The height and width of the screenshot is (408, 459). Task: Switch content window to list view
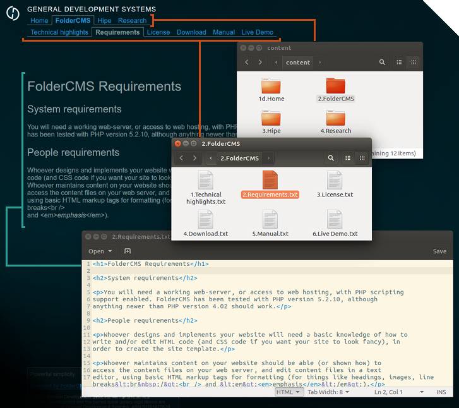399,62
